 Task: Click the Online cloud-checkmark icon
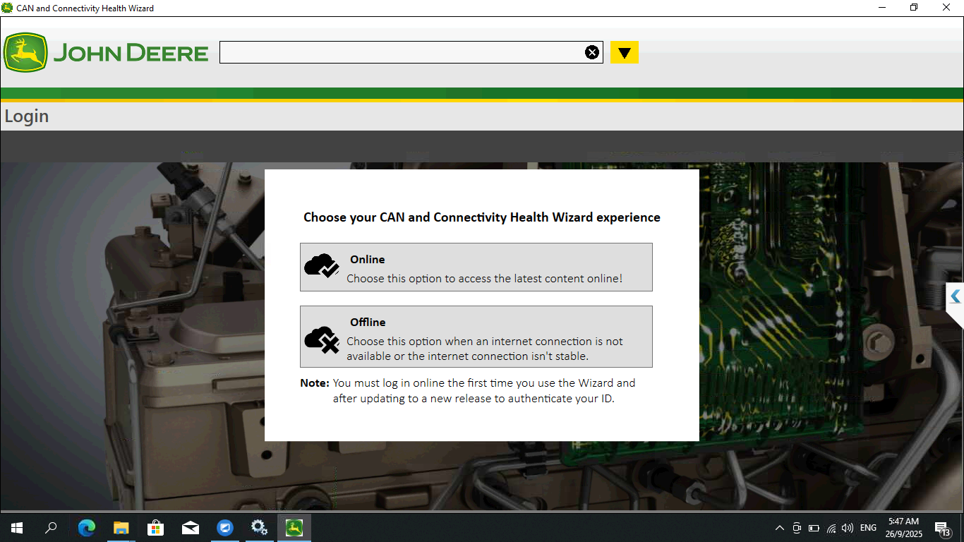(x=322, y=266)
